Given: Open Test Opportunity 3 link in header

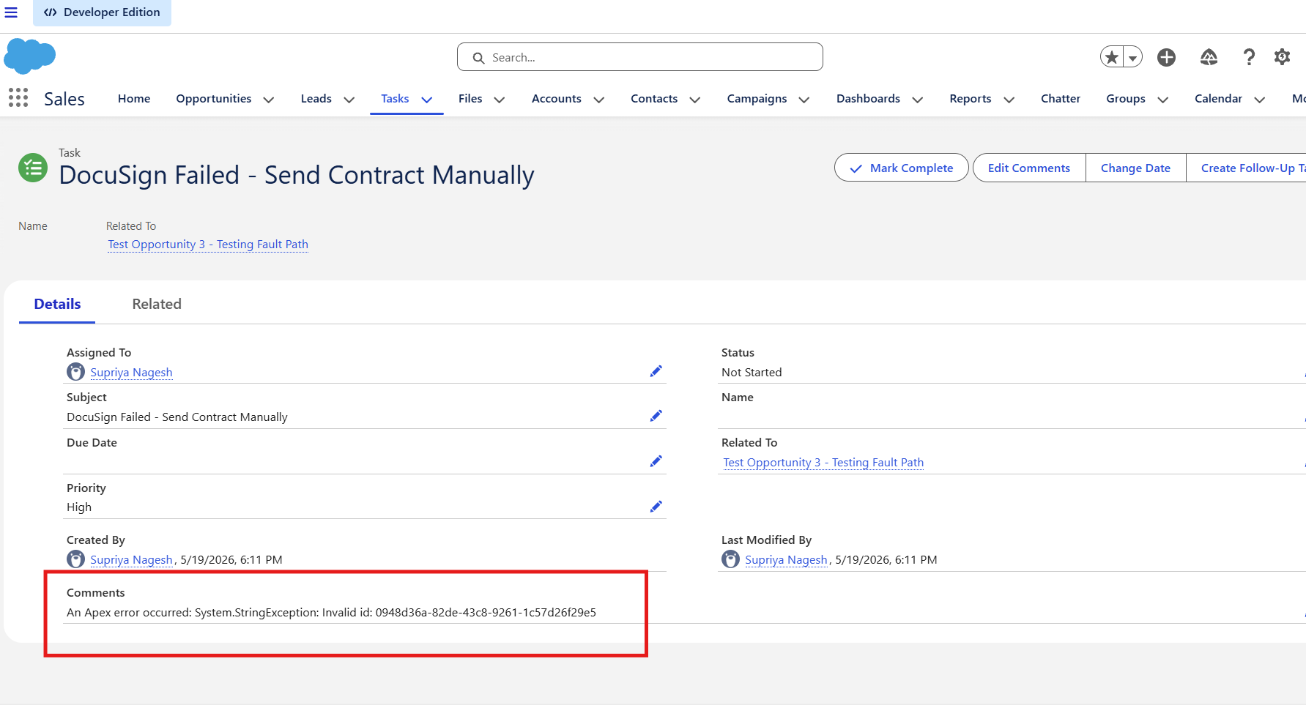Looking at the screenshot, I should [x=208, y=245].
